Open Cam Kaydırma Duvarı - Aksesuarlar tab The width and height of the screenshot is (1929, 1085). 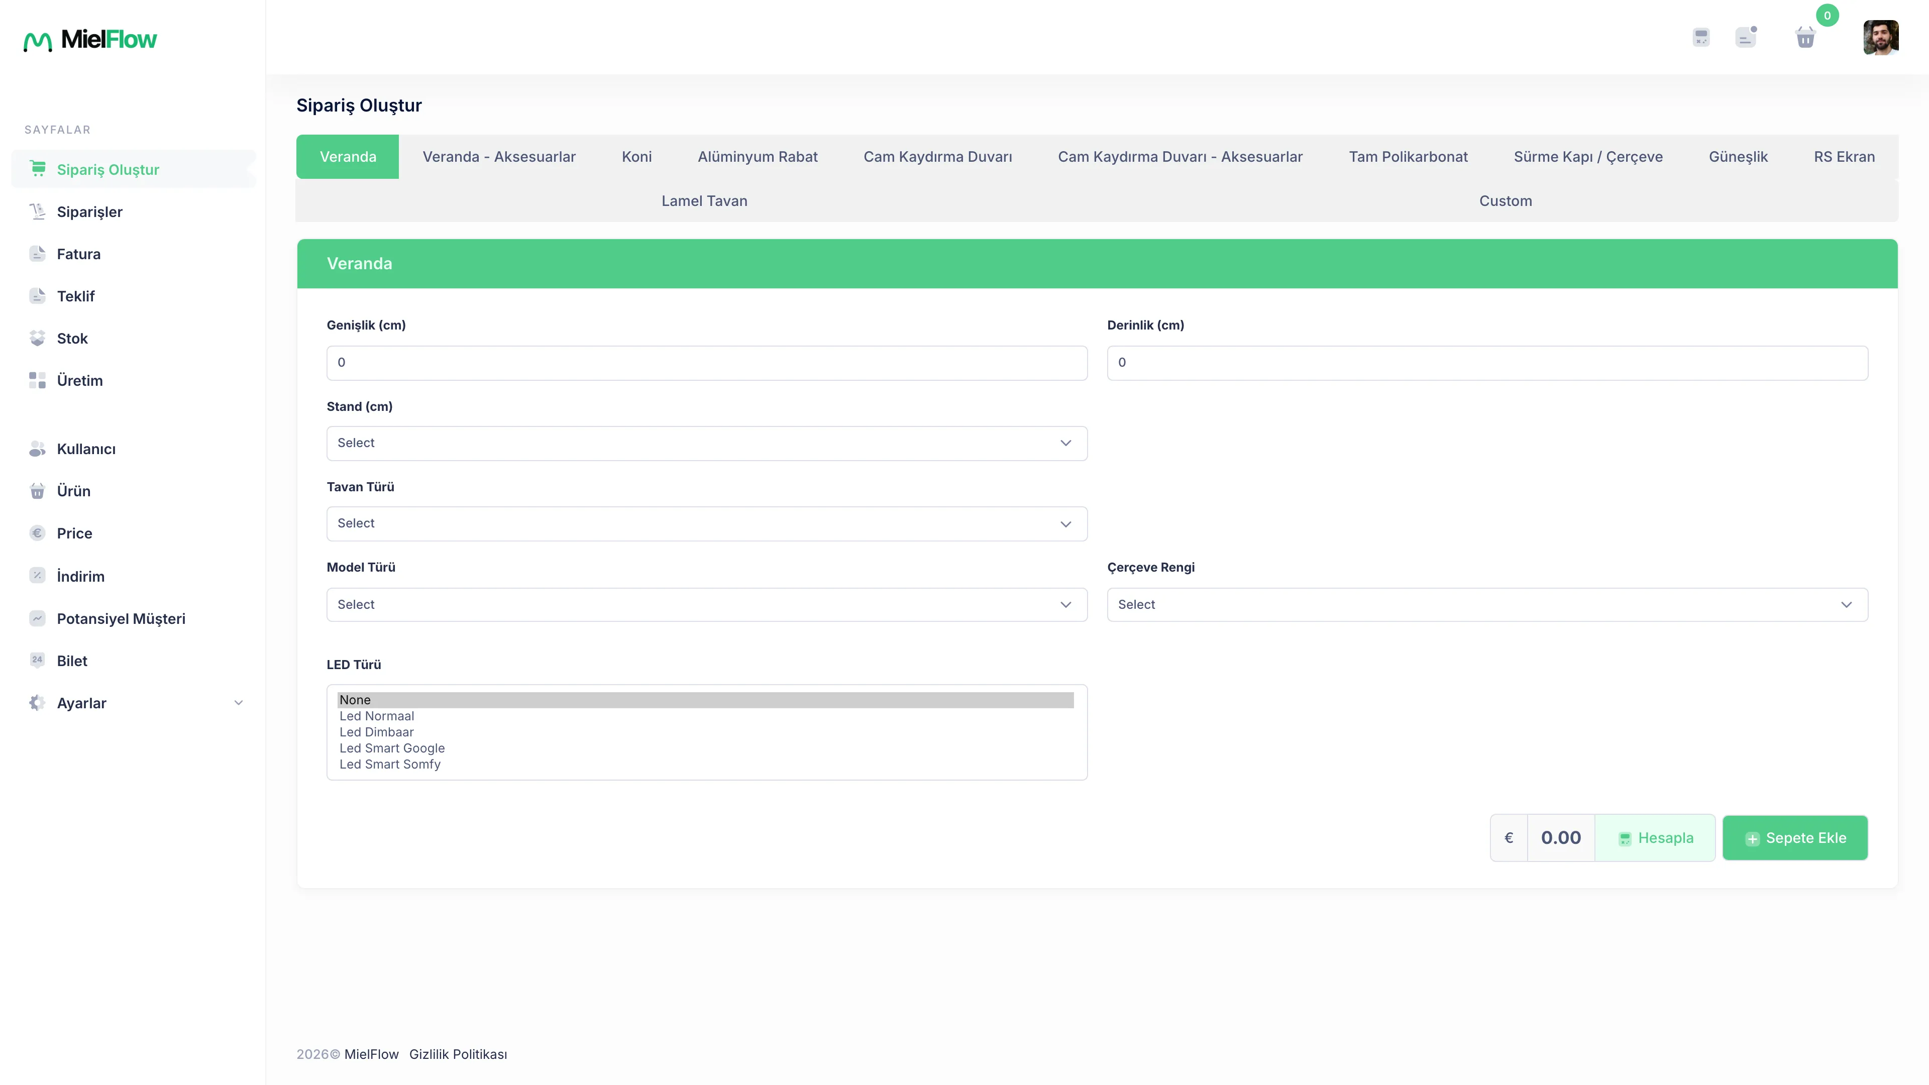[x=1180, y=157]
